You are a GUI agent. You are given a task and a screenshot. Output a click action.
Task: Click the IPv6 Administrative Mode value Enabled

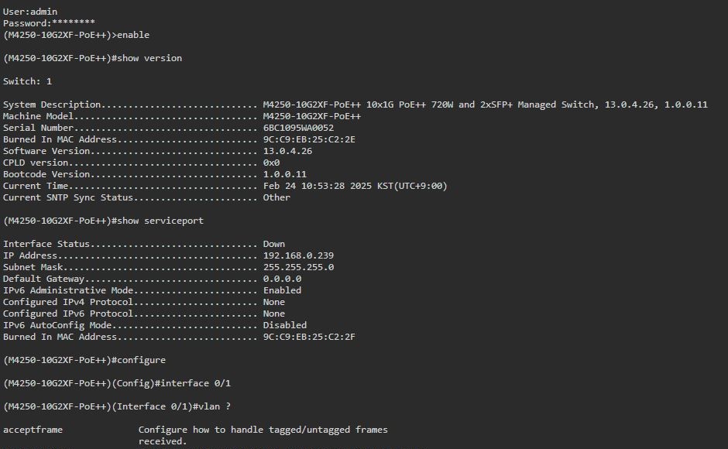282,290
